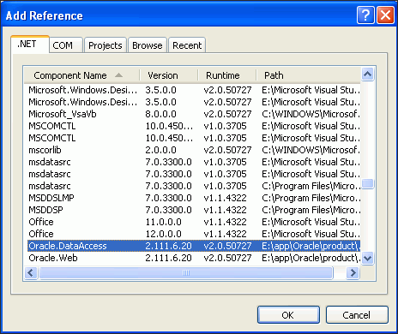This screenshot has height=334, width=398.
Task: Click version 8.0.0.0 cell
Action: (x=160, y=114)
